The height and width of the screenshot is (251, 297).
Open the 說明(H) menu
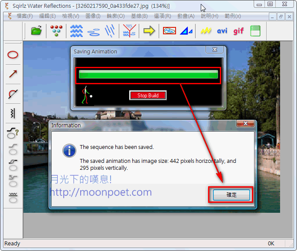tap(209, 16)
